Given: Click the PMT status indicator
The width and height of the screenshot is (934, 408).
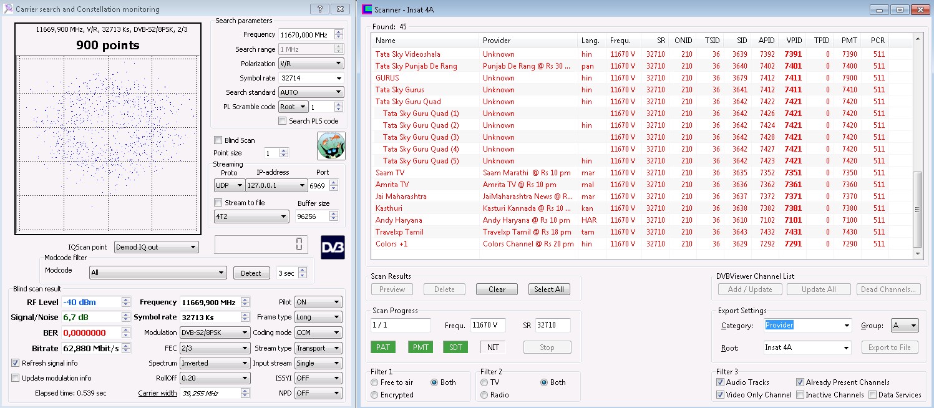Looking at the screenshot, I should click(421, 347).
